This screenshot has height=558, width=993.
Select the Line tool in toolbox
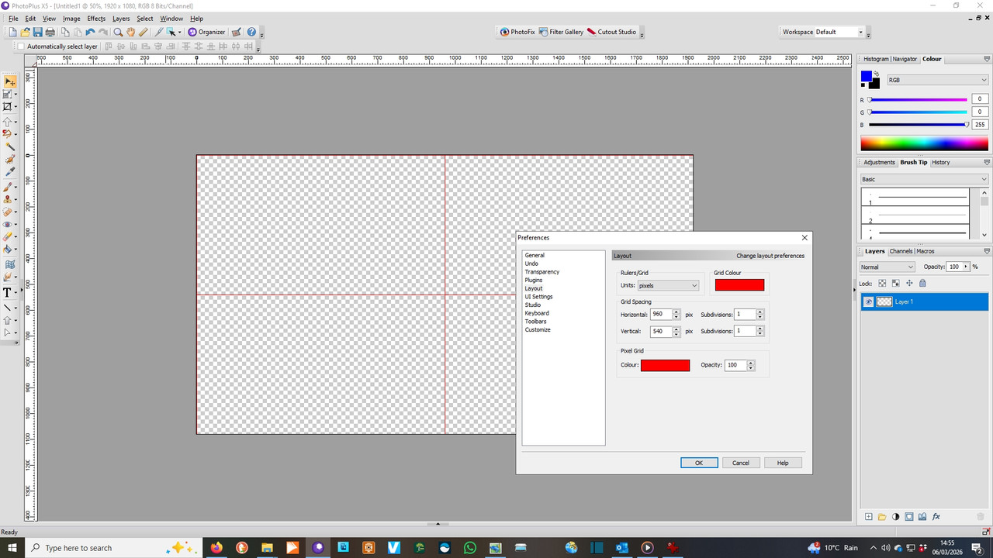[x=8, y=308]
